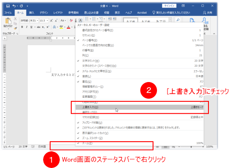230x168 pixels.
Task: Expand the Styles gallery scroll arrow
Action: click(x=170, y=20)
